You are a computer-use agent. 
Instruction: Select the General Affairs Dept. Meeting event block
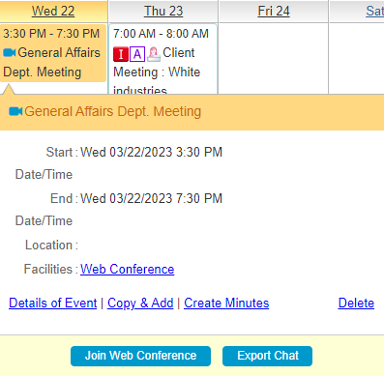[x=53, y=53]
